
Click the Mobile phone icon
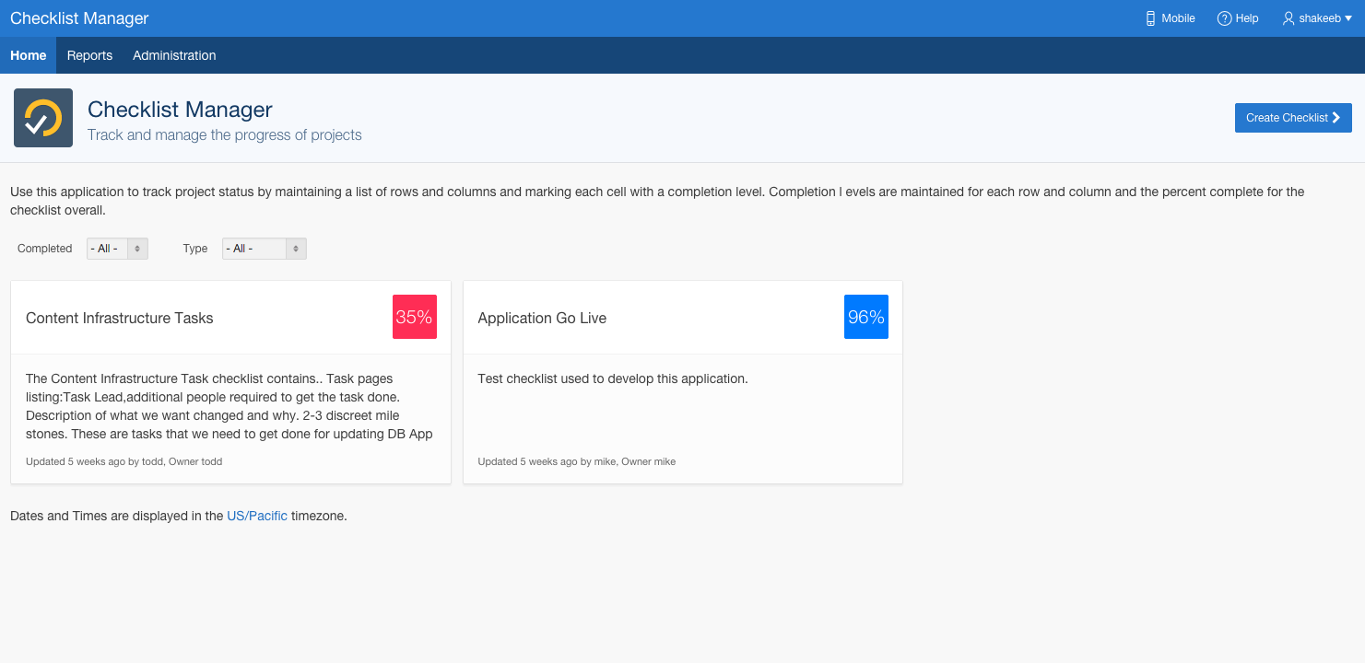(1150, 18)
